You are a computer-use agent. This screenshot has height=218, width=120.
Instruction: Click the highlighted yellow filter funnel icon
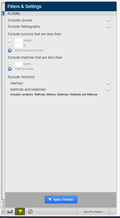[x=20, y=212]
